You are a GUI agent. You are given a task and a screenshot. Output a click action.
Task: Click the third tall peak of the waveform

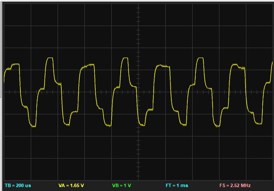click(x=200, y=58)
